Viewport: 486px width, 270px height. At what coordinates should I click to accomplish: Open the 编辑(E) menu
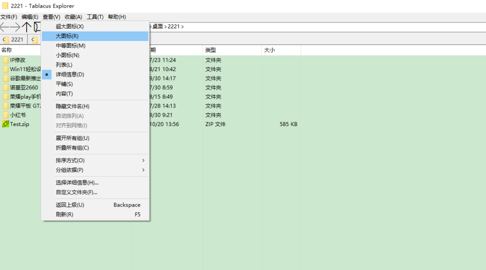[30, 17]
